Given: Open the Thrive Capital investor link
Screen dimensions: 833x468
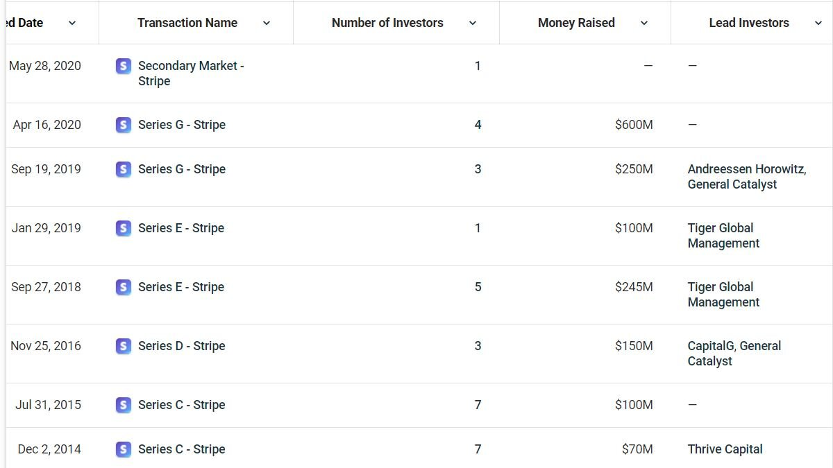Looking at the screenshot, I should 725,449.
